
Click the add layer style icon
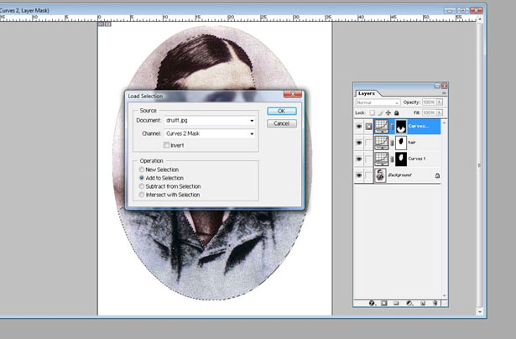tap(373, 302)
